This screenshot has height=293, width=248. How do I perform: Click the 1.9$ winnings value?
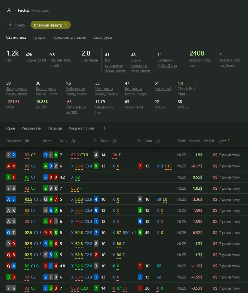(x=199, y=155)
